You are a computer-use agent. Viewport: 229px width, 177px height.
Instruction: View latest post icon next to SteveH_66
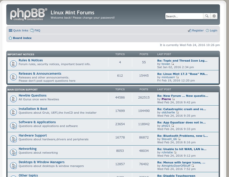(x=179, y=139)
